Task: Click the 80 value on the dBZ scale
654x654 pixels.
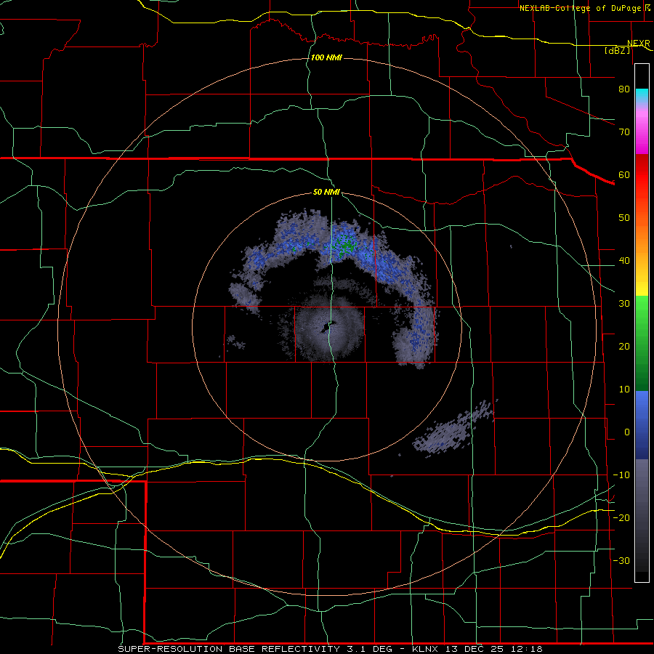Action: 624,89
